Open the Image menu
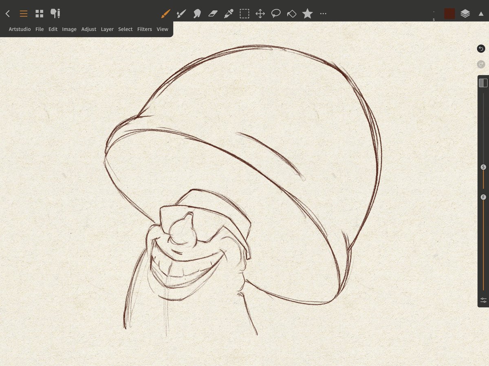The width and height of the screenshot is (489, 366). point(69,29)
